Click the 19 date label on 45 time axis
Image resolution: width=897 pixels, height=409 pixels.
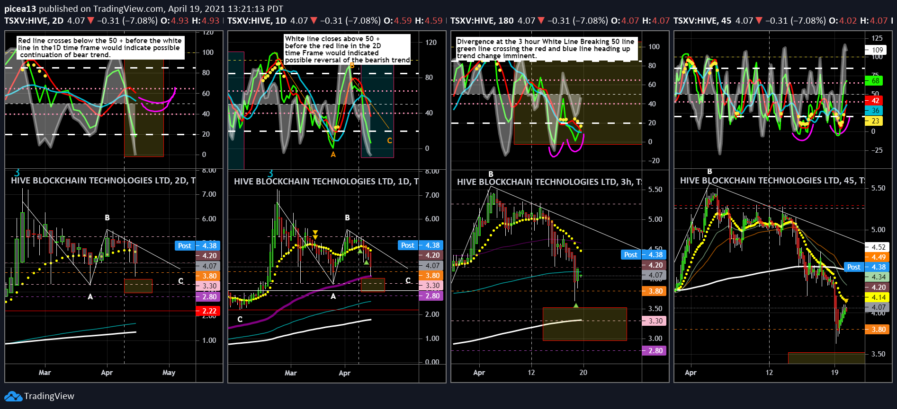click(x=834, y=373)
